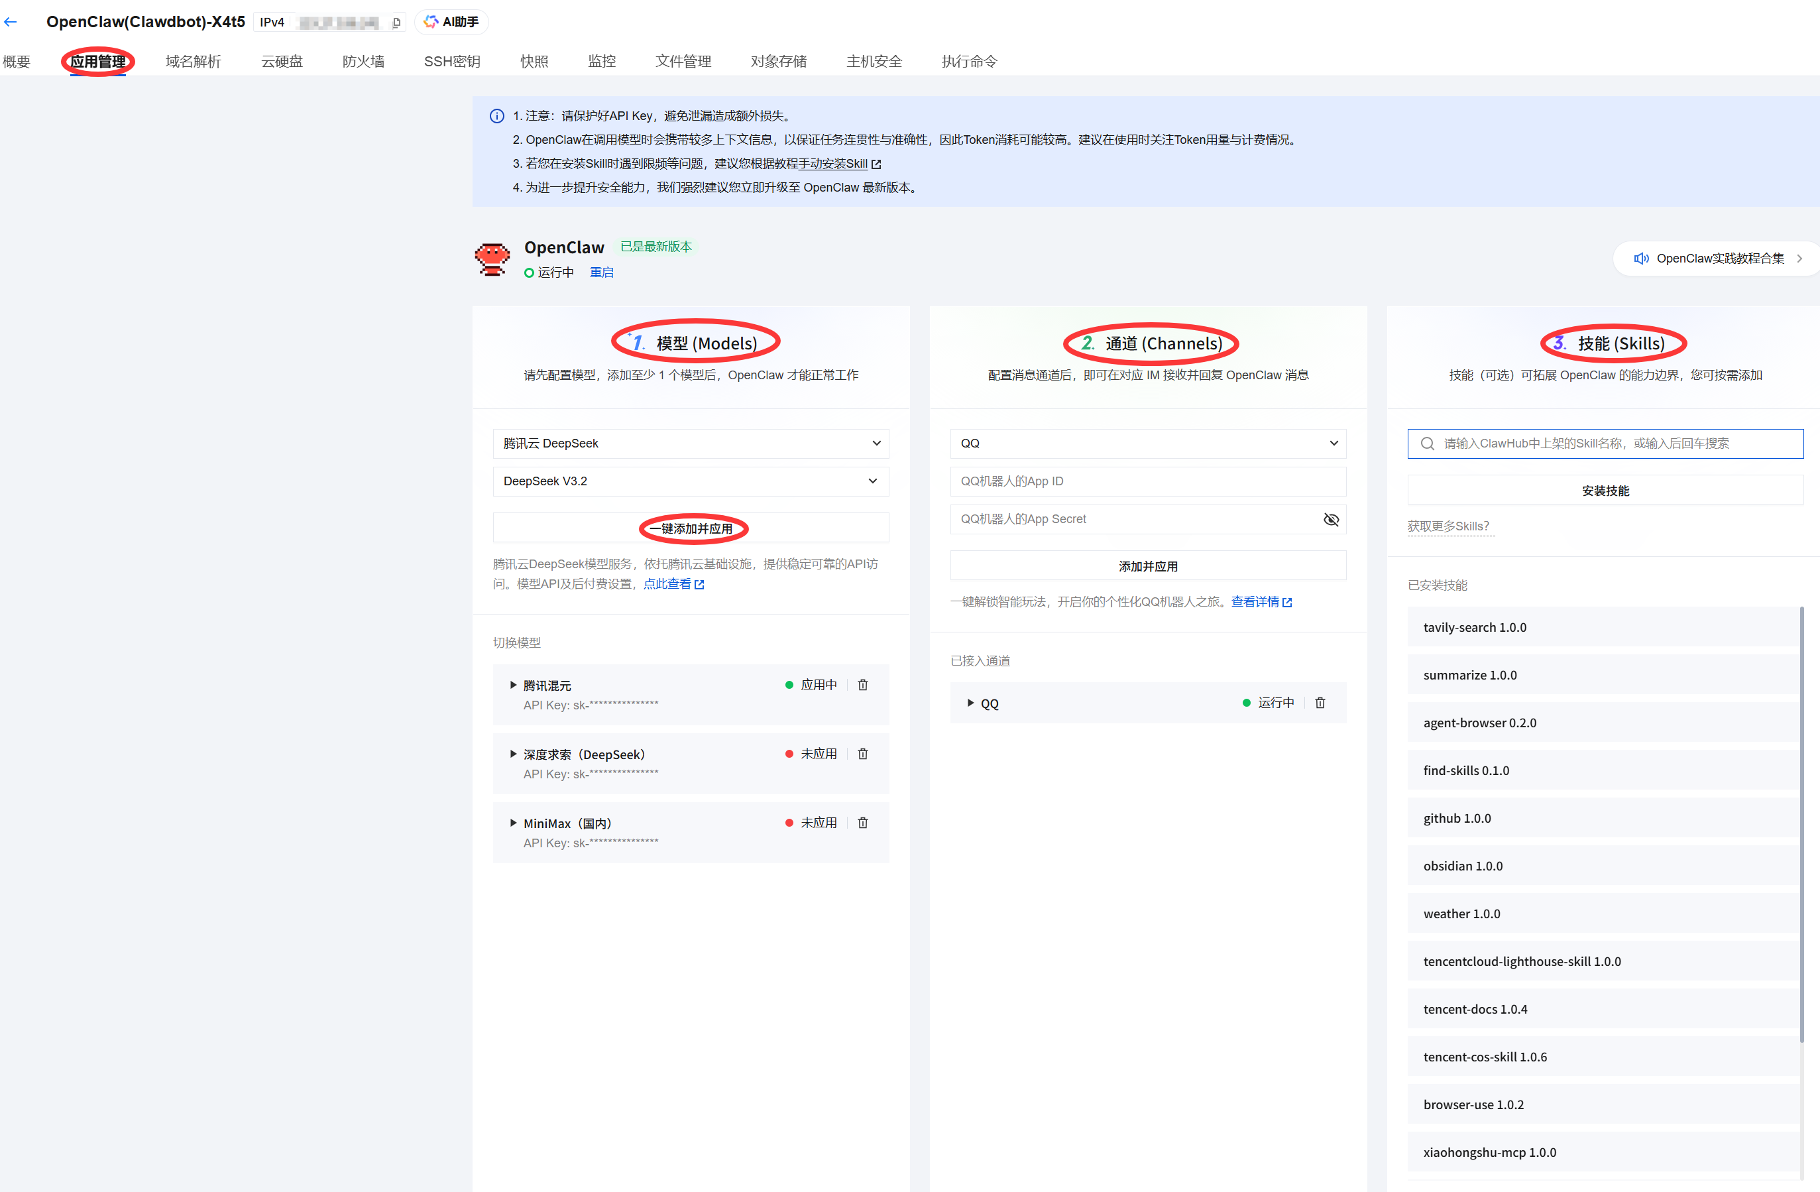
Task: Select the summarize 1.0.0 skill
Action: pos(1603,675)
